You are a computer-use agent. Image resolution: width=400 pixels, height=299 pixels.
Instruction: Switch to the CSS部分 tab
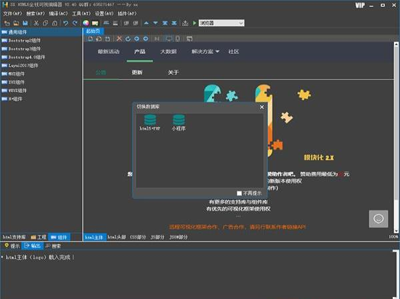pos(138,237)
